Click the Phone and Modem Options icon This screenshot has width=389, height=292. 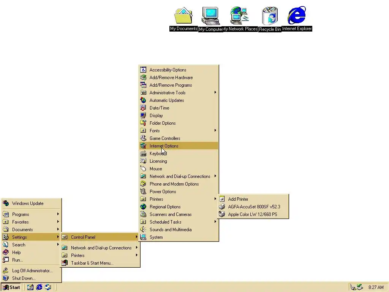[x=143, y=184]
